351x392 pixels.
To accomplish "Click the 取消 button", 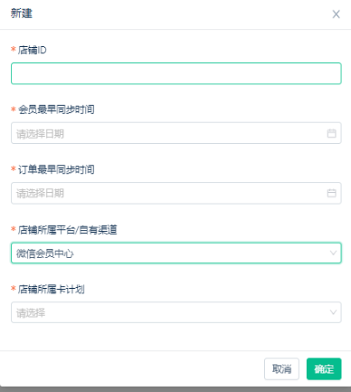I will [x=281, y=368].
